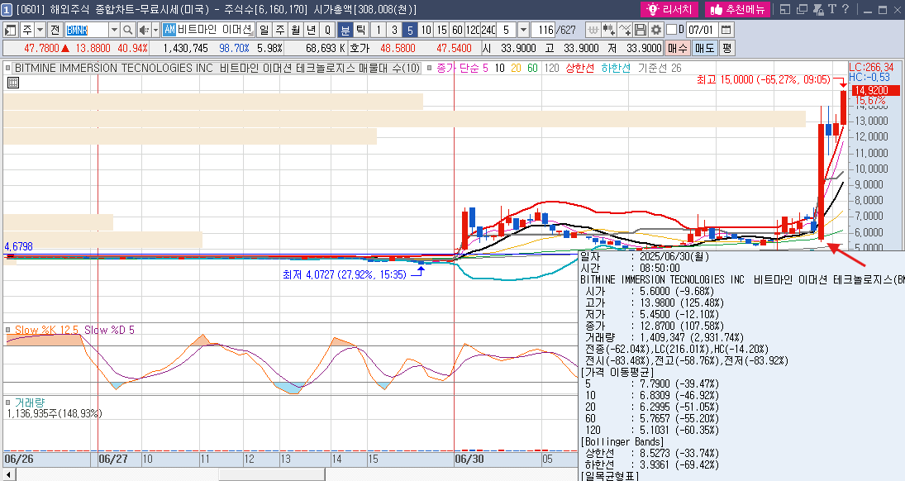Toggle the Slow %K indicator legend marker
This screenshot has width=905, height=481.
(x=8, y=331)
